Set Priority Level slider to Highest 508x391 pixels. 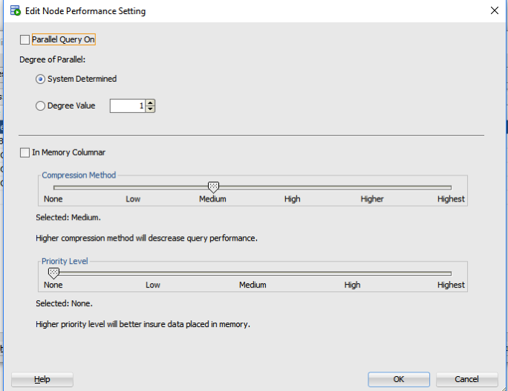[x=451, y=273]
